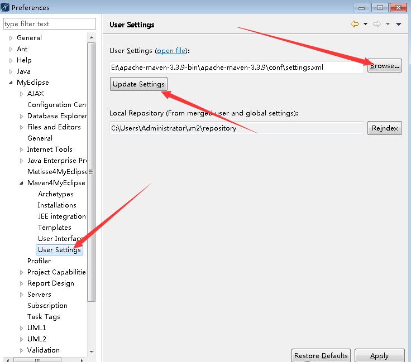Open the back history dropdown arrow
Viewport: 411px width, 362px height.
(365, 24)
